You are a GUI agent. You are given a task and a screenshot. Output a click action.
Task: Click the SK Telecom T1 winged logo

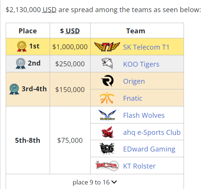point(107,47)
